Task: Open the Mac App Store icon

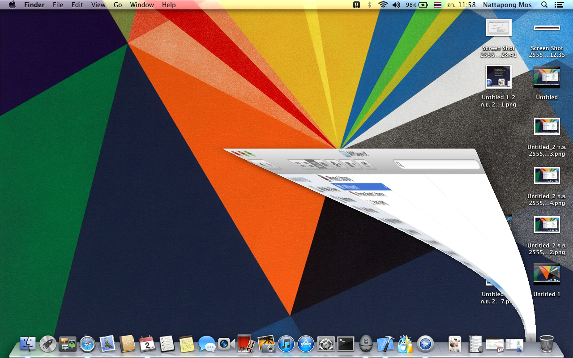Action: click(306, 344)
